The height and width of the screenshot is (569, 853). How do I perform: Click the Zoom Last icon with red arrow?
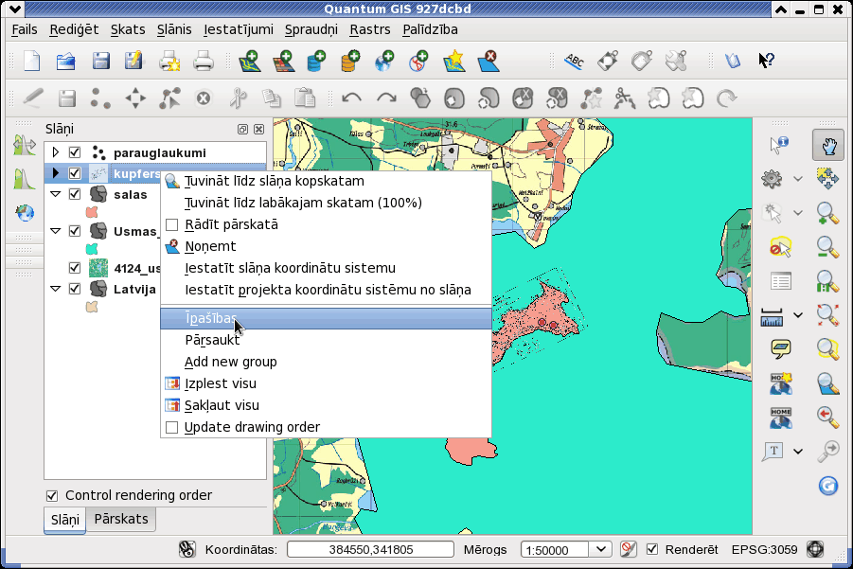click(x=827, y=418)
